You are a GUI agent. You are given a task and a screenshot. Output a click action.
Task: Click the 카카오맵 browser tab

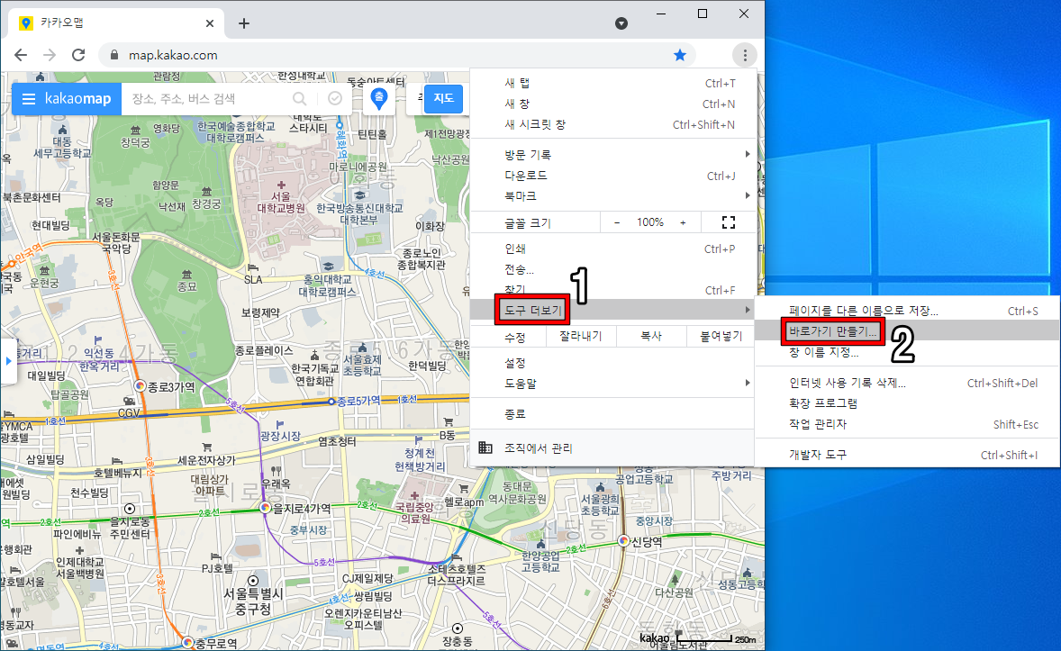[116, 23]
